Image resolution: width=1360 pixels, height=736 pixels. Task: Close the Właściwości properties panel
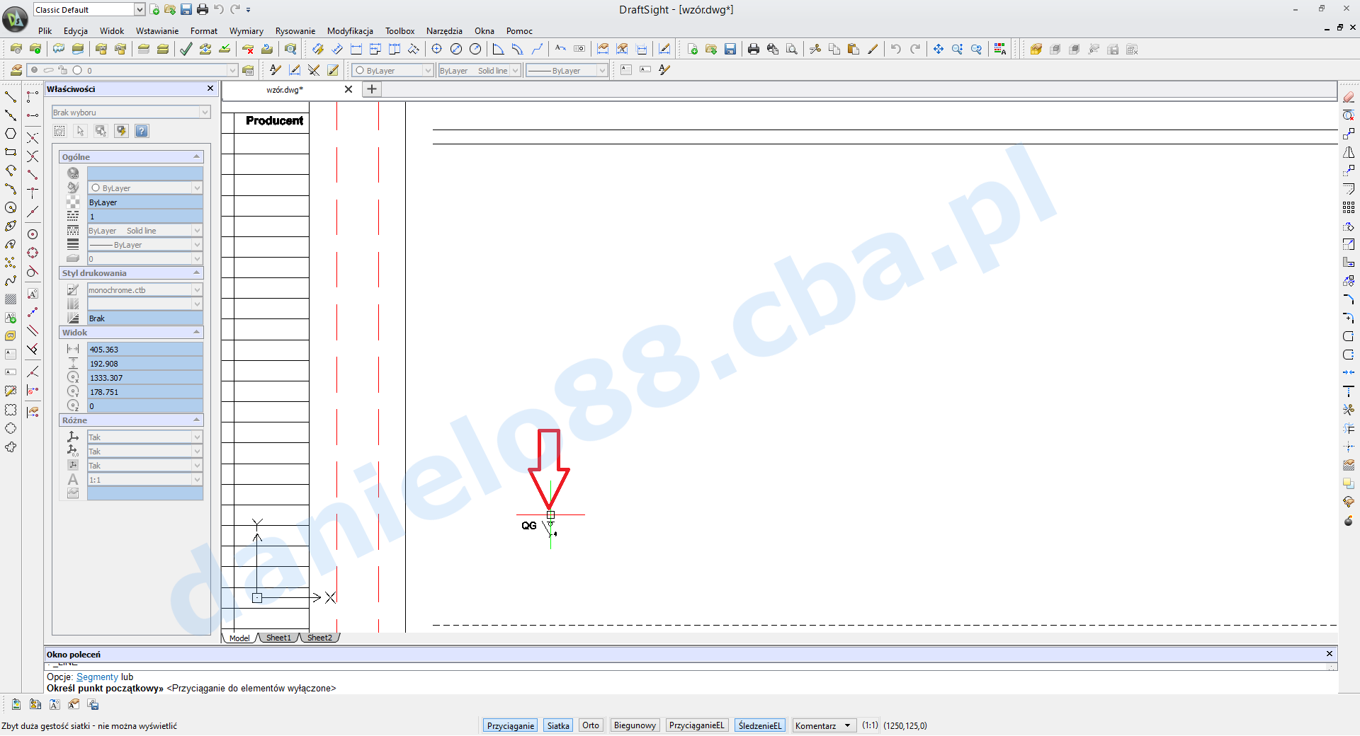point(210,88)
